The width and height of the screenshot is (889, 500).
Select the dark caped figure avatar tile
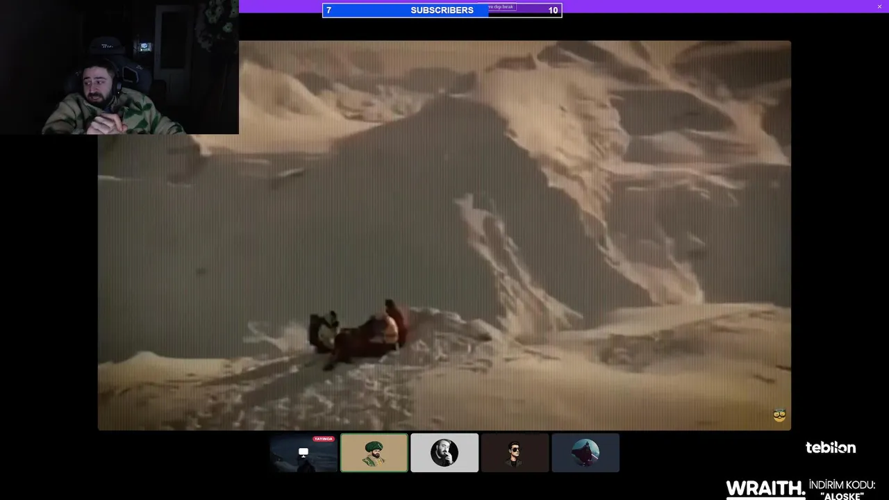[x=585, y=453]
